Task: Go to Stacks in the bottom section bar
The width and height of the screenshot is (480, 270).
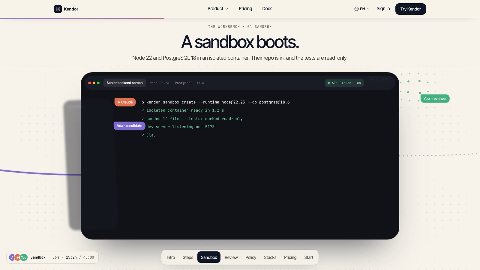Action: click(270, 257)
